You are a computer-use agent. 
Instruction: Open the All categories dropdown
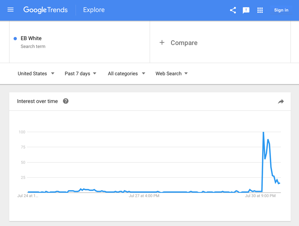coord(126,73)
